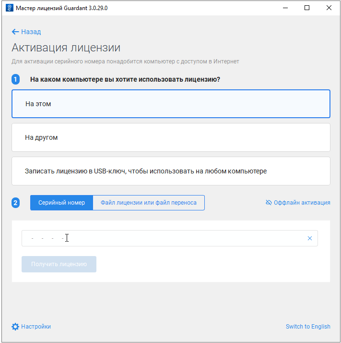Go back via the "Назад" link
Screen dimensions: 341x343
click(x=31, y=32)
